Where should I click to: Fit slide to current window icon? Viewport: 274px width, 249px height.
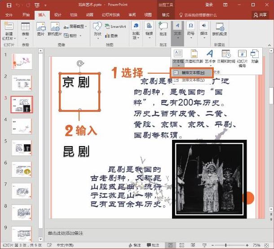coord(266,245)
